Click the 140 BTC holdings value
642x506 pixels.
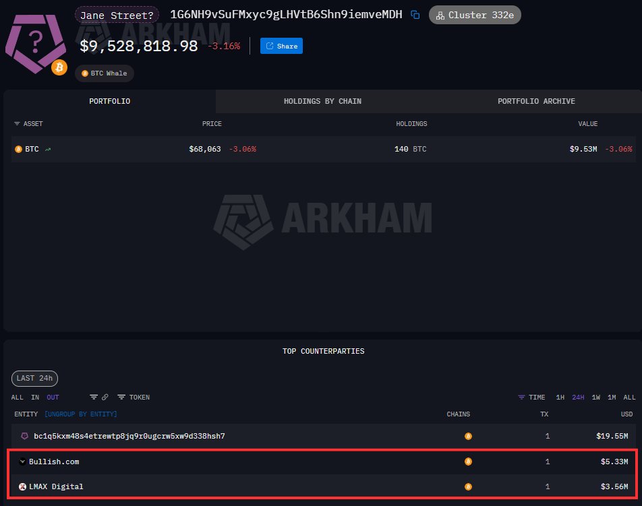pos(410,150)
